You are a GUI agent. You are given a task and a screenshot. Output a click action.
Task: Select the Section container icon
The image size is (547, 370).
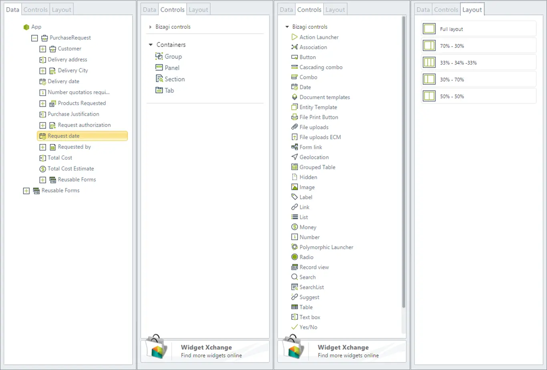click(x=159, y=79)
